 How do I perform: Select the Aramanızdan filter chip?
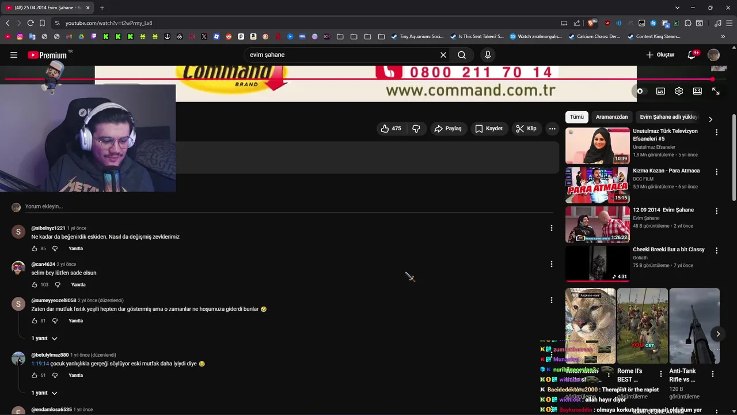click(611, 117)
